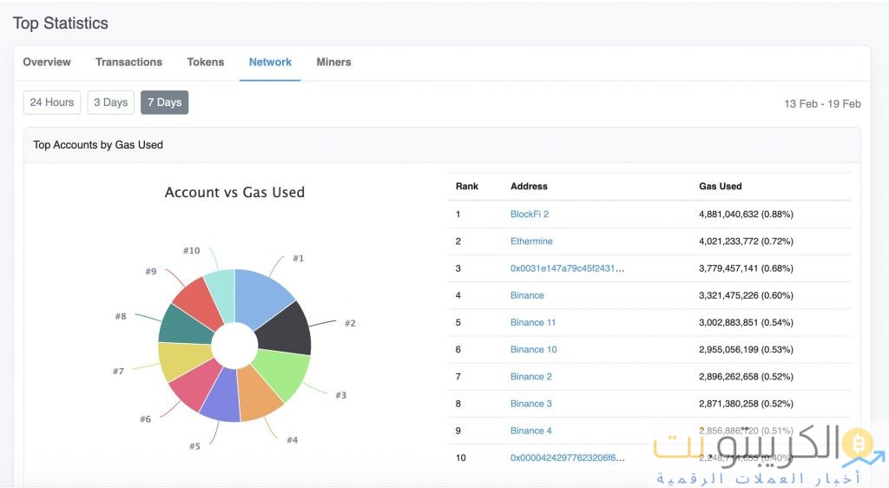This screenshot has height=488, width=889.
Task: Open the Binance 11 address
Action: (533, 322)
